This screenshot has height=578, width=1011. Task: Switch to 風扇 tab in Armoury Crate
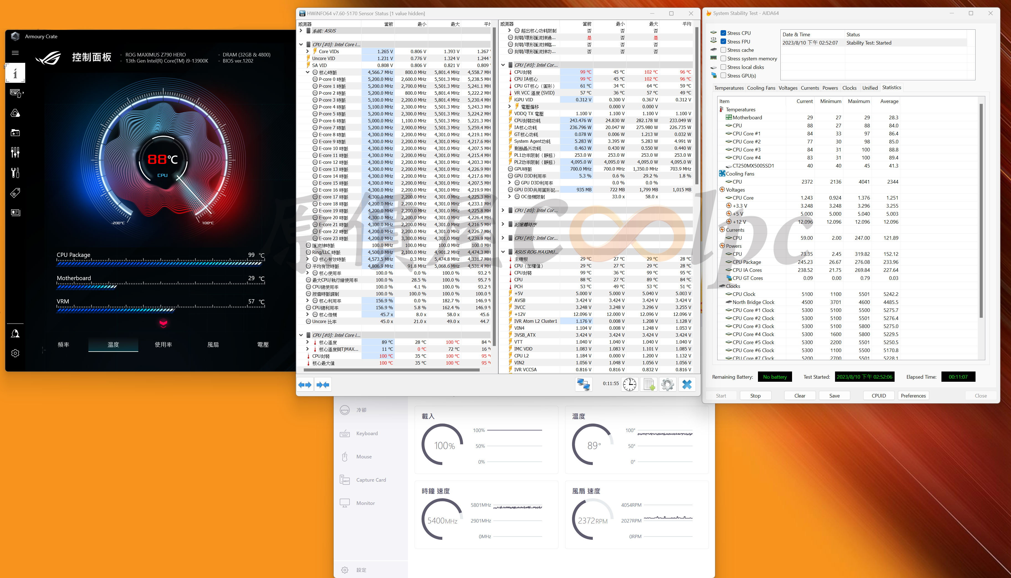coord(213,345)
